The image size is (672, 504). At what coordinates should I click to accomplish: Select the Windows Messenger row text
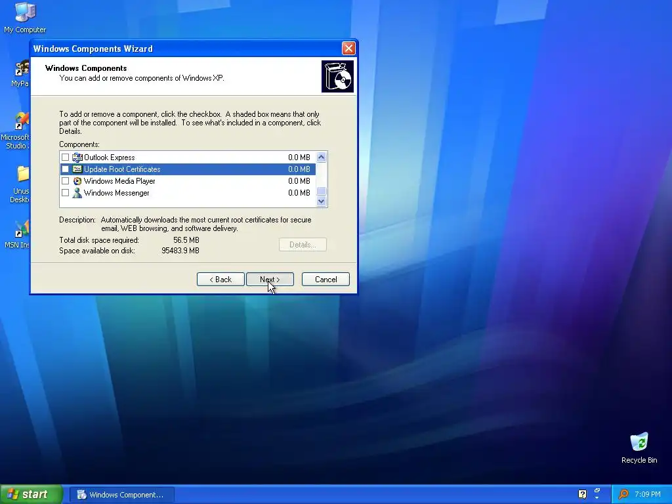pyautogui.click(x=117, y=193)
